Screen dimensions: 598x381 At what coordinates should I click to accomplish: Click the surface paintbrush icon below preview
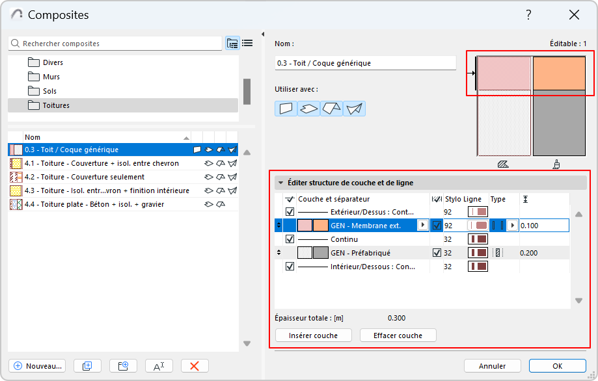pyautogui.click(x=556, y=164)
